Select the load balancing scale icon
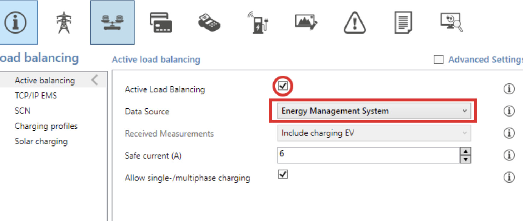Screen dimensions: 523x221 pos(112,22)
